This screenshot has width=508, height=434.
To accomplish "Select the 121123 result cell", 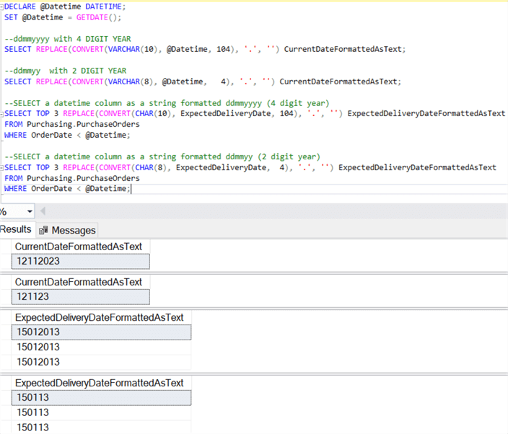I will pos(81,297).
